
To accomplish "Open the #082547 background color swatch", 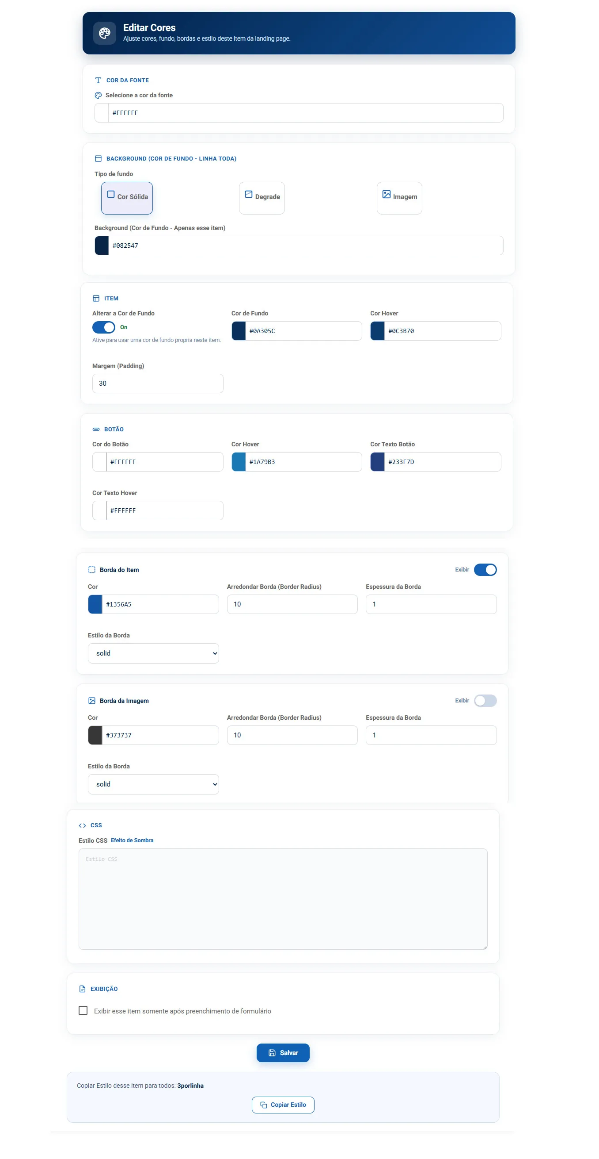I will click(x=102, y=246).
